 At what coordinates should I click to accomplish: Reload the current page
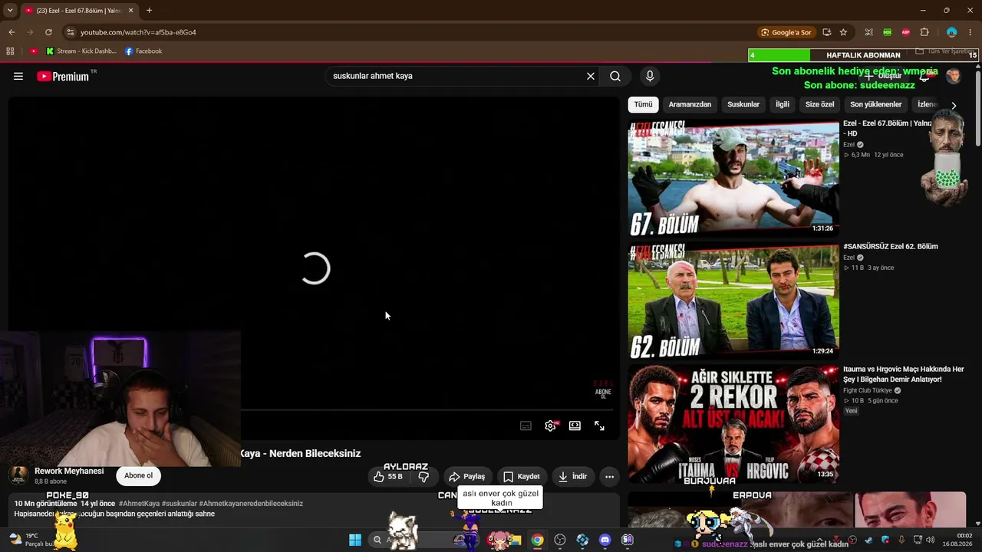click(48, 32)
